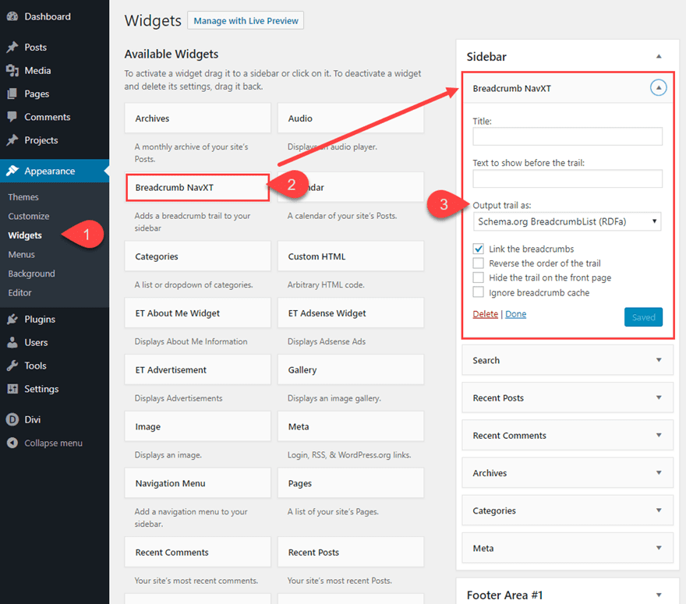Click the Settings sliders icon
The width and height of the screenshot is (686, 604).
point(12,389)
